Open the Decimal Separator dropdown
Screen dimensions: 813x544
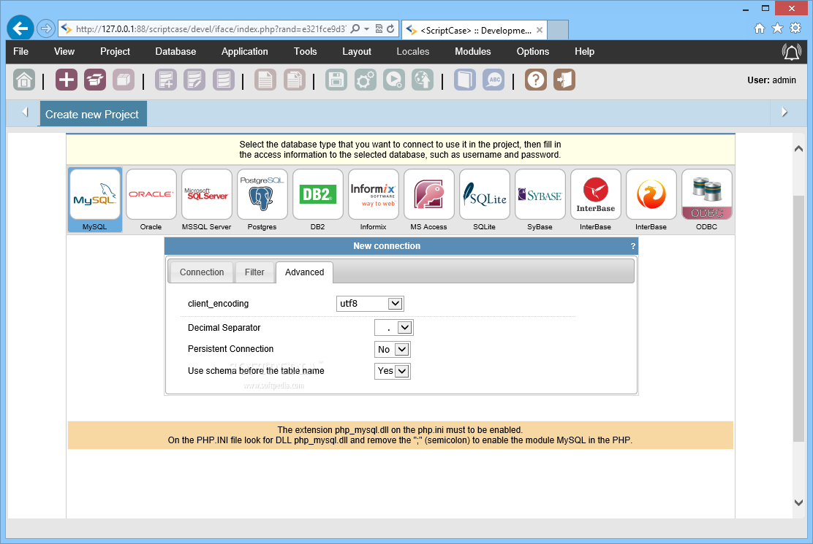tap(393, 328)
